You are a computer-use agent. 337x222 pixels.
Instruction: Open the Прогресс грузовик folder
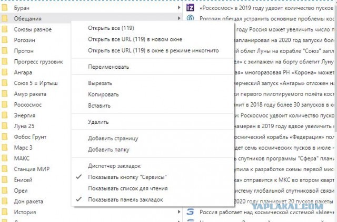(38, 62)
